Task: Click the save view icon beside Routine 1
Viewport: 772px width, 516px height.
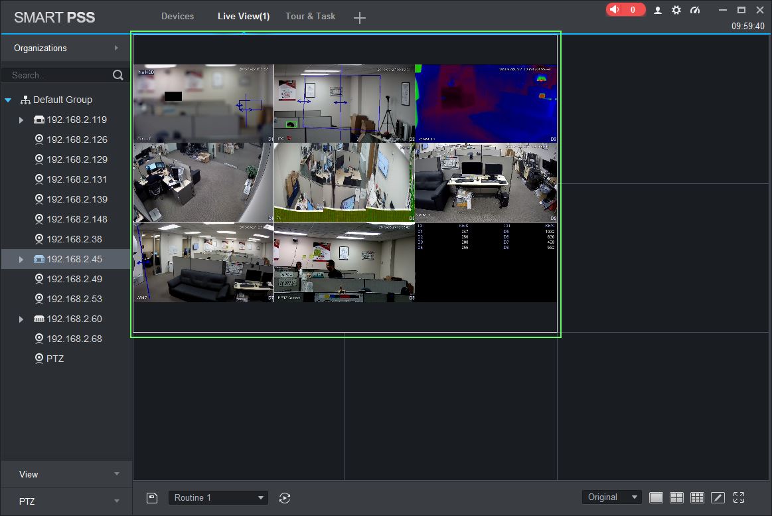Action: coord(152,498)
